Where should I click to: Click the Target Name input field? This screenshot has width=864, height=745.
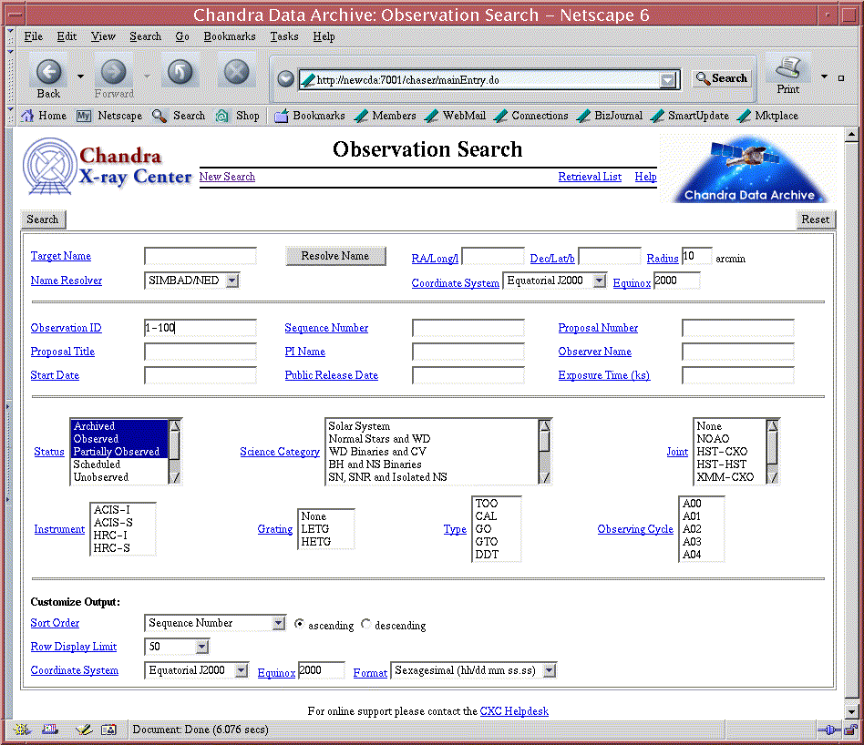point(201,257)
